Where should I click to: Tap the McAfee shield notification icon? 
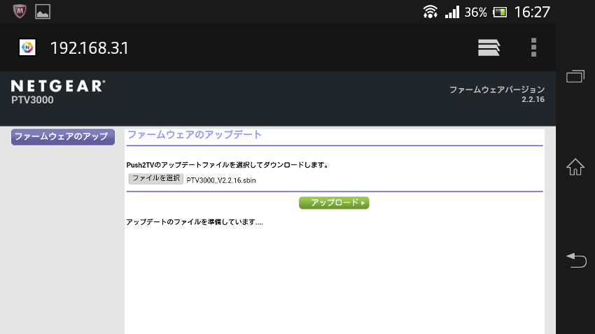coord(20,11)
